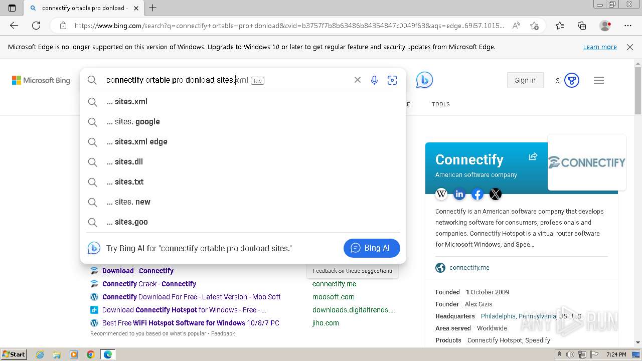Open 'Connectify Crack - Connectify' result
Viewport: 642px width, 361px height.
pos(149,284)
